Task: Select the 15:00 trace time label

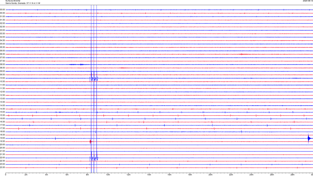Action: (3, 112)
